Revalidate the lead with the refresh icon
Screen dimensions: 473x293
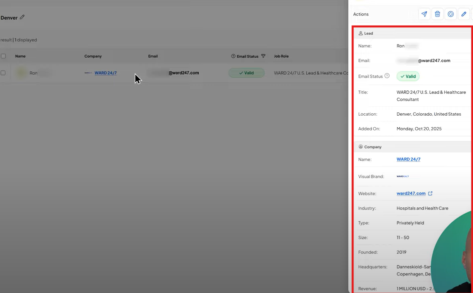pos(451,14)
